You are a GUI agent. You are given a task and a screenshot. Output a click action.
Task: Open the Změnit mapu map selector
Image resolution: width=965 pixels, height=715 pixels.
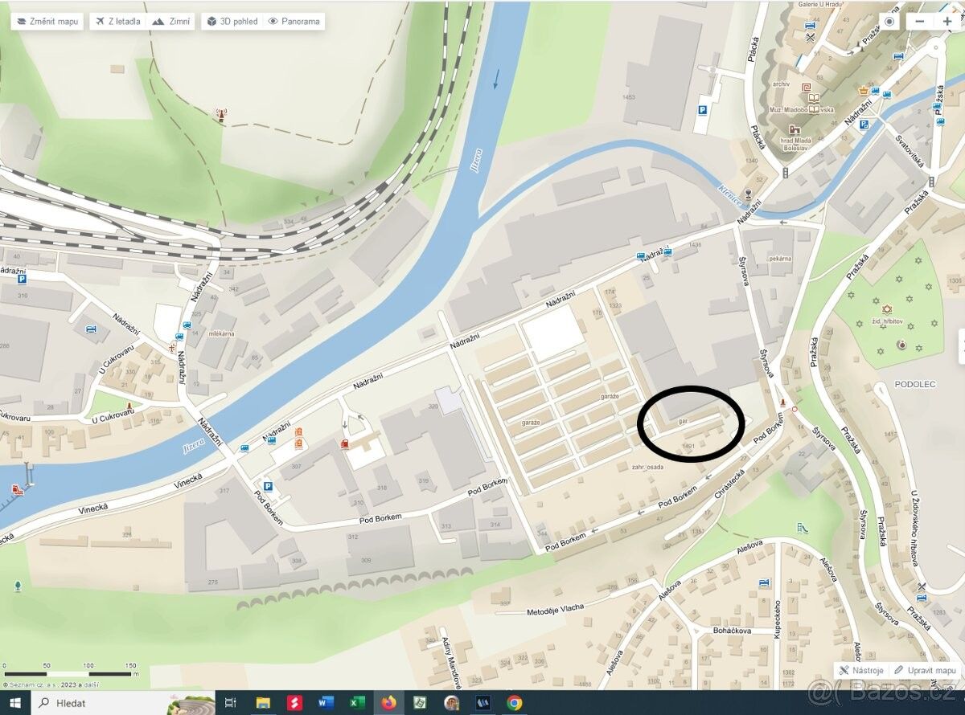47,22
